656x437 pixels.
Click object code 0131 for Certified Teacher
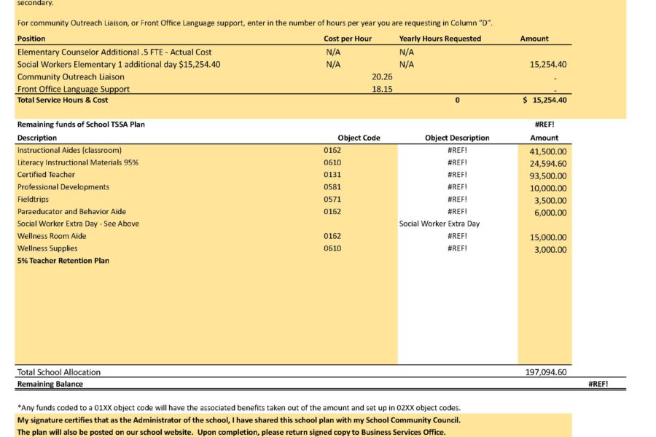pyautogui.click(x=332, y=175)
